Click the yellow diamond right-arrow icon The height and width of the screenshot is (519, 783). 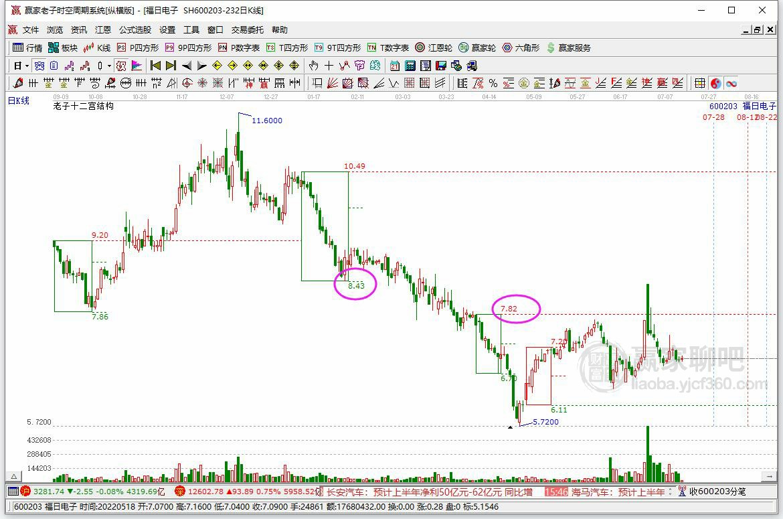(x=233, y=66)
